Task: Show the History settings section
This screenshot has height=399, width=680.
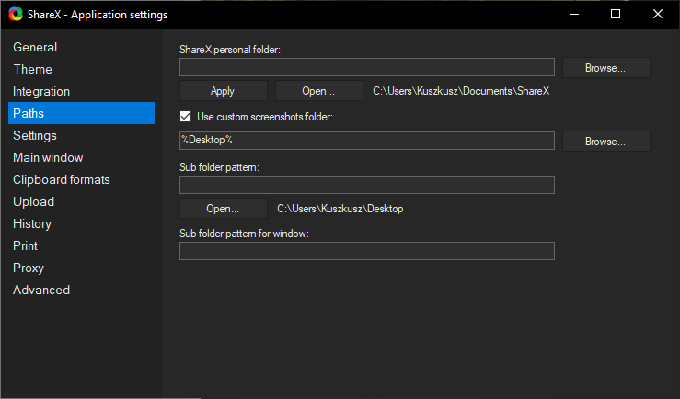Action: click(x=32, y=224)
